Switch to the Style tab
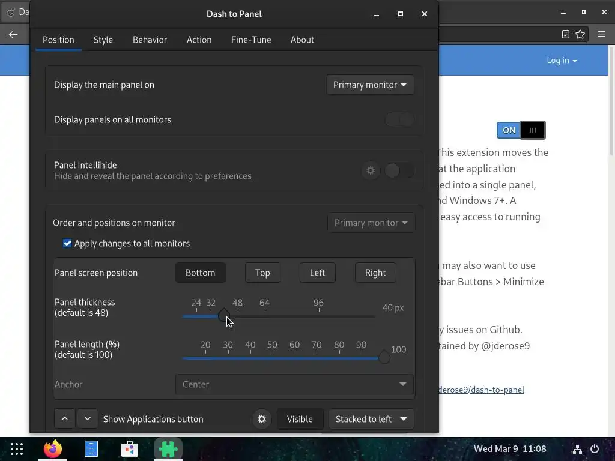The height and width of the screenshot is (461, 615). [x=103, y=40]
